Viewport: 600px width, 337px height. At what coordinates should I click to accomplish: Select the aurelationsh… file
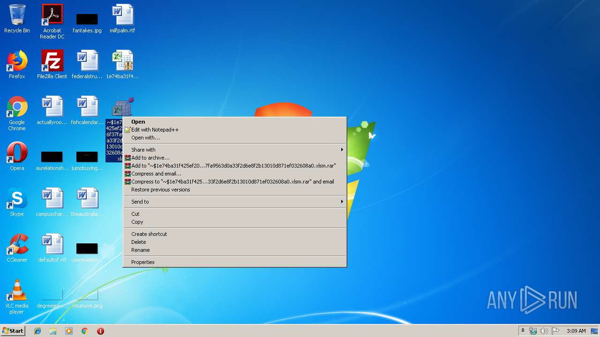(52, 160)
